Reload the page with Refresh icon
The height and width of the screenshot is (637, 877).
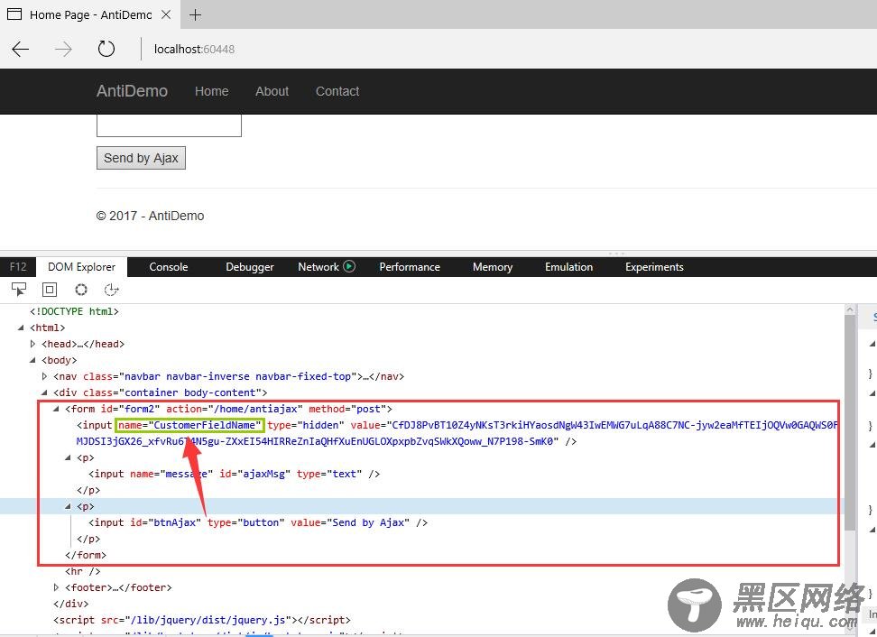click(106, 50)
